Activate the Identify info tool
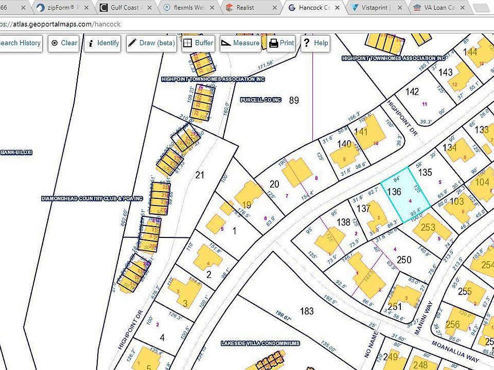 click(x=103, y=43)
